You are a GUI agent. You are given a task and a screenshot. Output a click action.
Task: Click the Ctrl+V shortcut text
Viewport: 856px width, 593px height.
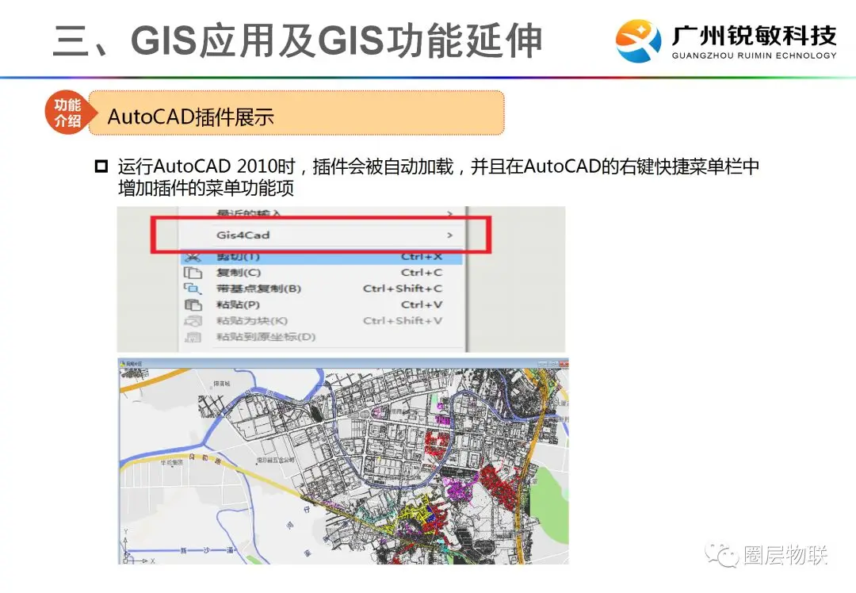pos(422,304)
